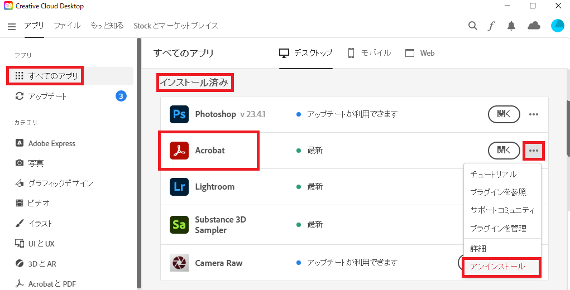570x290 pixels.
Task: Click the updates count badge 3
Action: (x=121, y=96)
